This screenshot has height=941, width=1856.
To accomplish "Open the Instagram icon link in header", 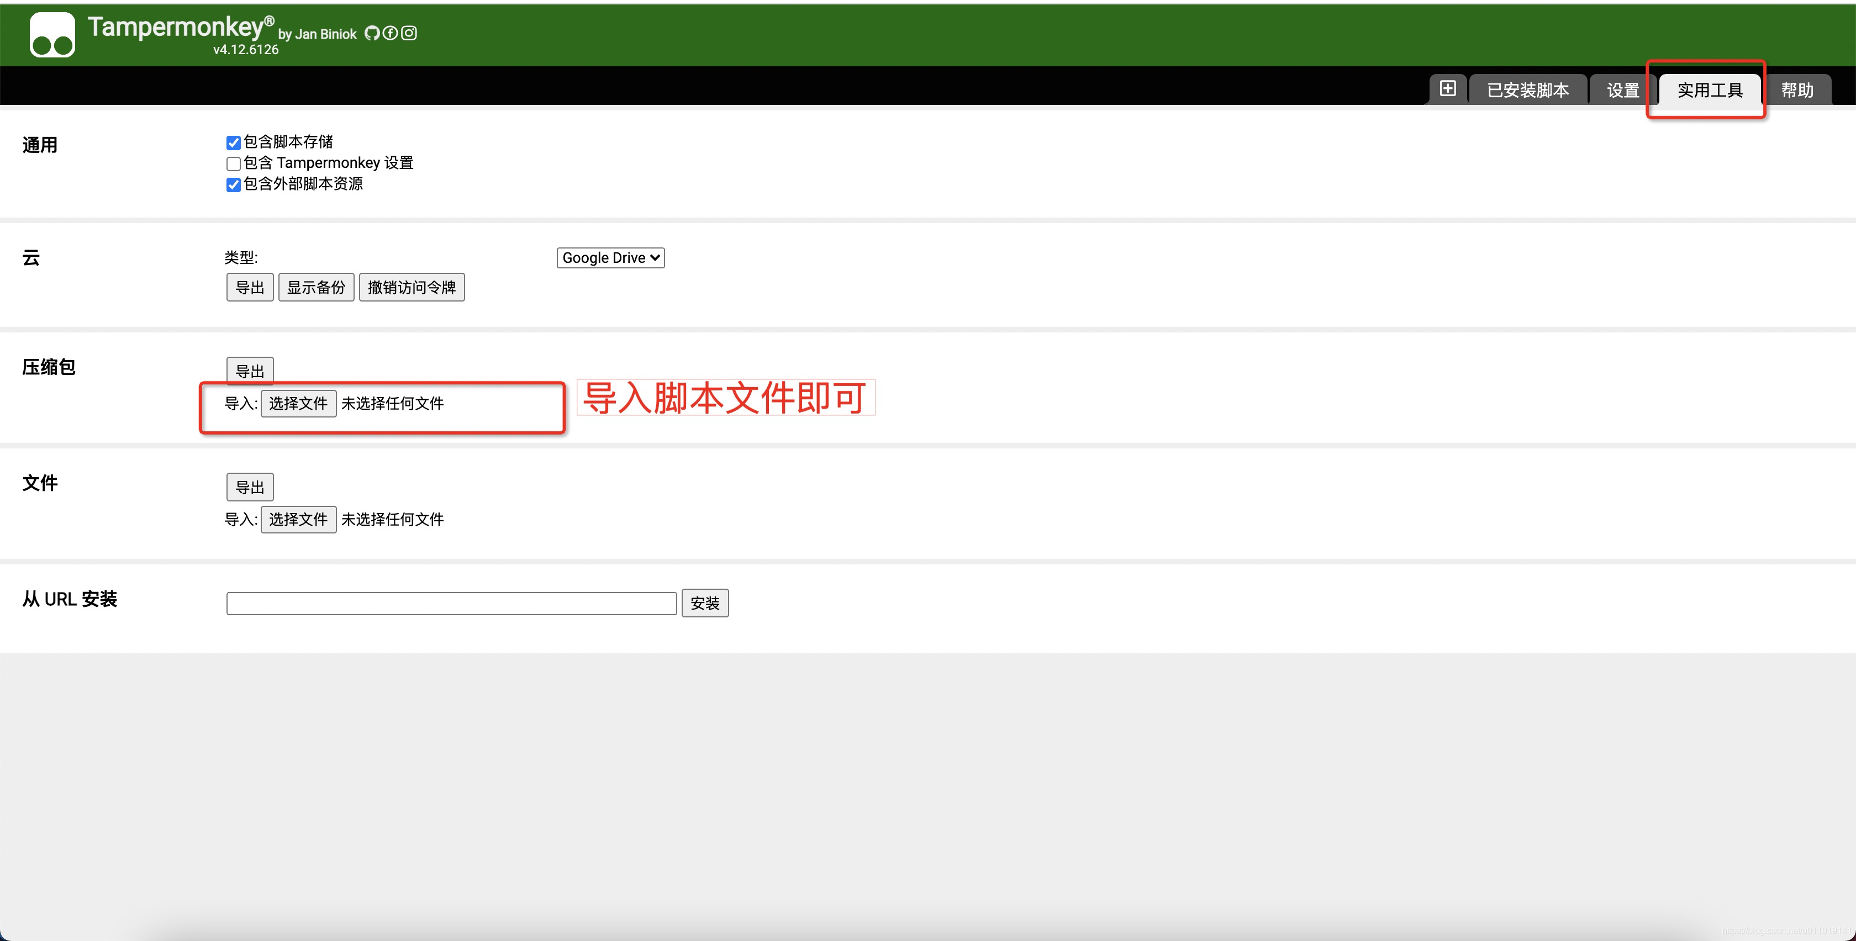I will pos(409,33).
